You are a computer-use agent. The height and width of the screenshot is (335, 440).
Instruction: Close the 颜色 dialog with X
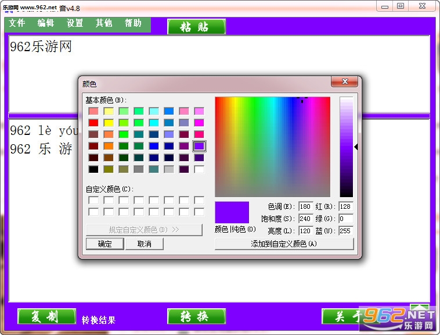point(345,81)
